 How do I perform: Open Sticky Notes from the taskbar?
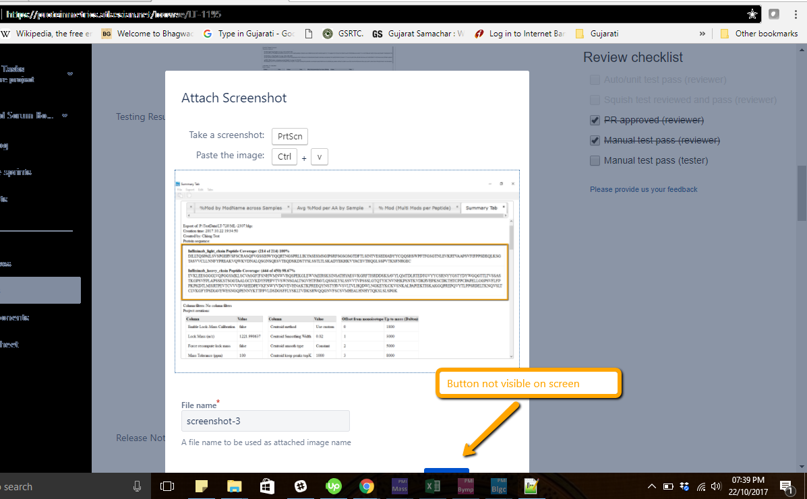click(x=201, y=486)
